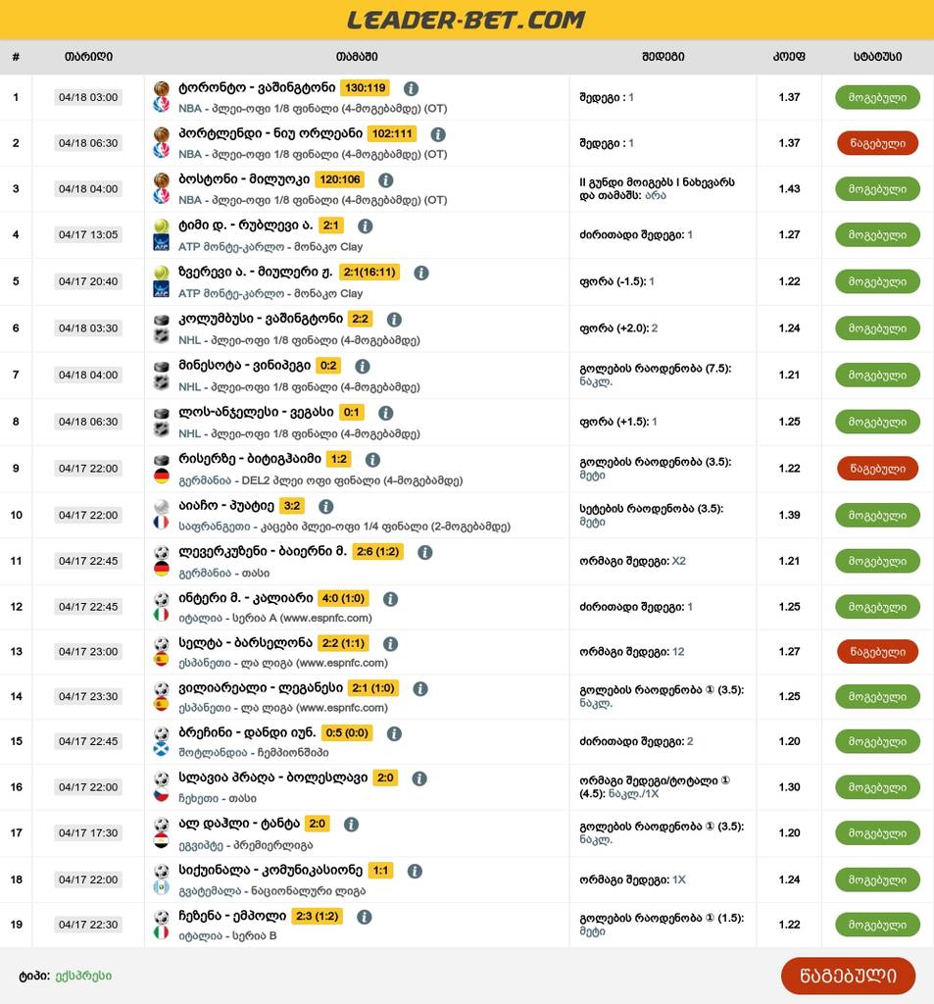Click LEADER-BET.COM logo header
The image size is (934, 1004).
[467, 20]
